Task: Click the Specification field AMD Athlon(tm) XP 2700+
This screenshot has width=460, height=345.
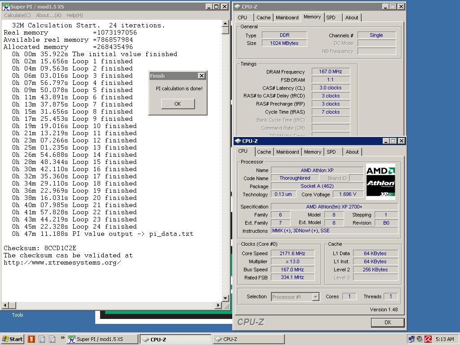Action: pyautogui.click(x=334, y=207)
